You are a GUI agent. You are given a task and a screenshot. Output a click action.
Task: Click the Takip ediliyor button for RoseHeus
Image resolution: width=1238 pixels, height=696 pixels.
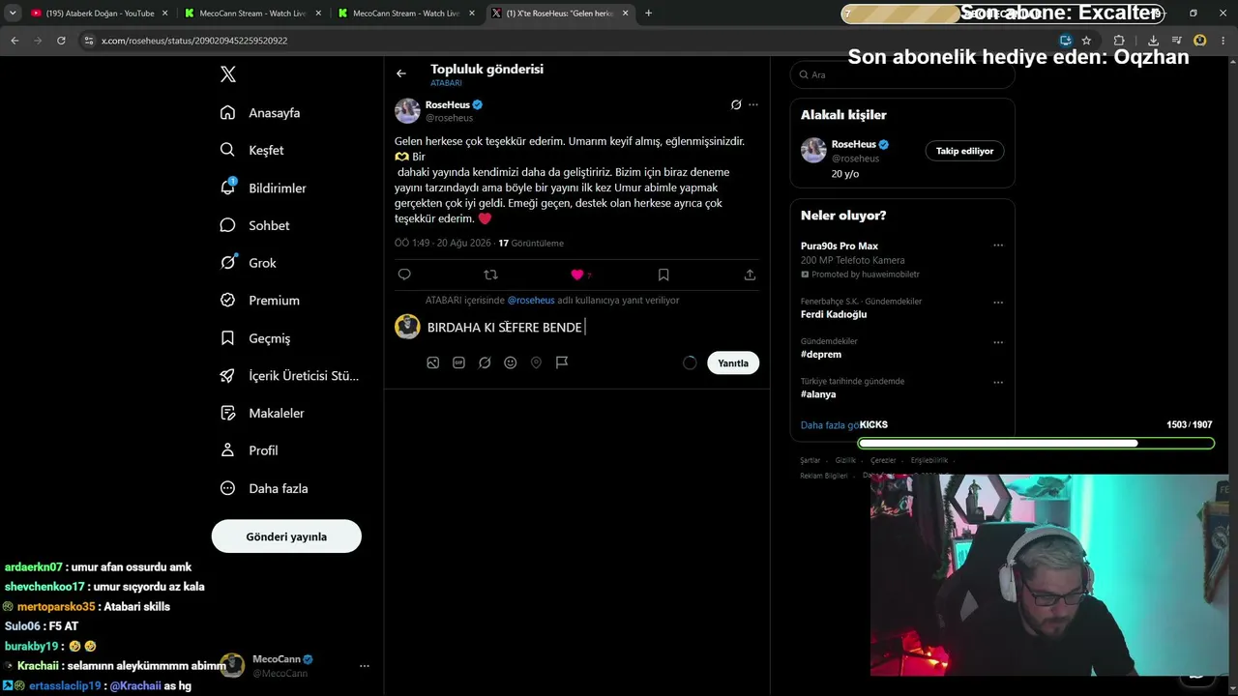click(964, 151)
